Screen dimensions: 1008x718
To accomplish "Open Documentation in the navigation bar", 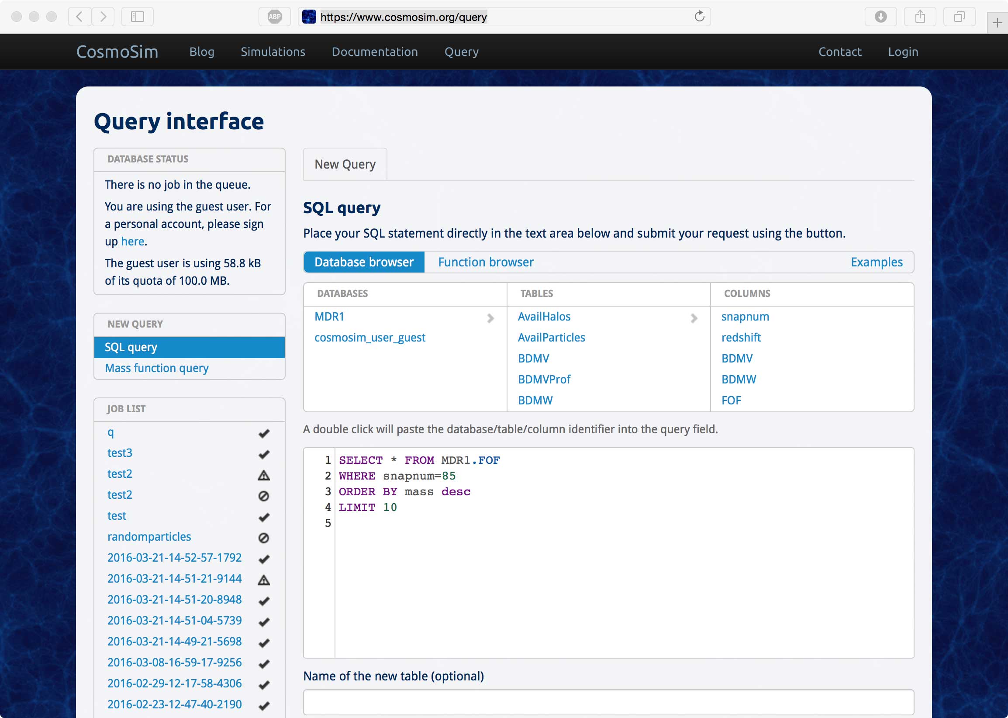I will click(x=375, y=52).
